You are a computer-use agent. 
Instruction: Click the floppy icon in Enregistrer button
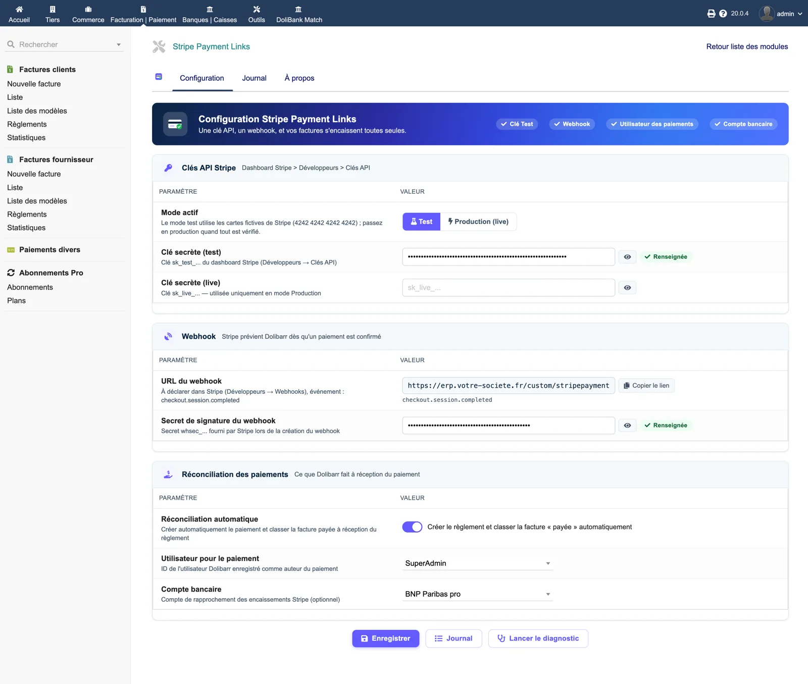(365, 639)
